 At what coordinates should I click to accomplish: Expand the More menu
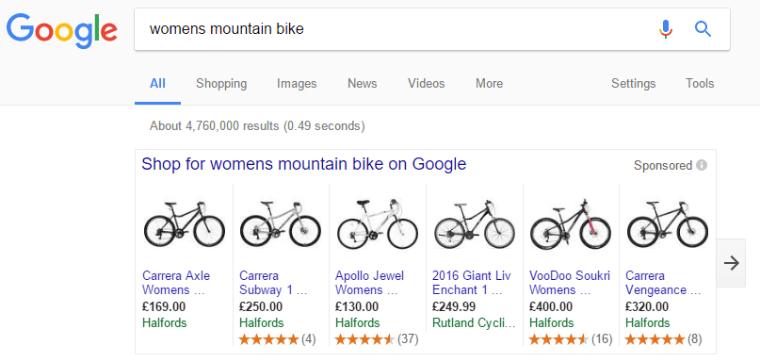coord(489,84)
